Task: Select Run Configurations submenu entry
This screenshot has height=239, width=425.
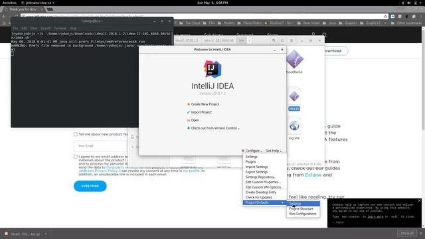Action: tap(303, 214)
